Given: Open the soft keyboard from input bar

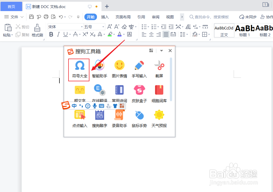Looking at the screenshot, I should (x=101, y=106).
